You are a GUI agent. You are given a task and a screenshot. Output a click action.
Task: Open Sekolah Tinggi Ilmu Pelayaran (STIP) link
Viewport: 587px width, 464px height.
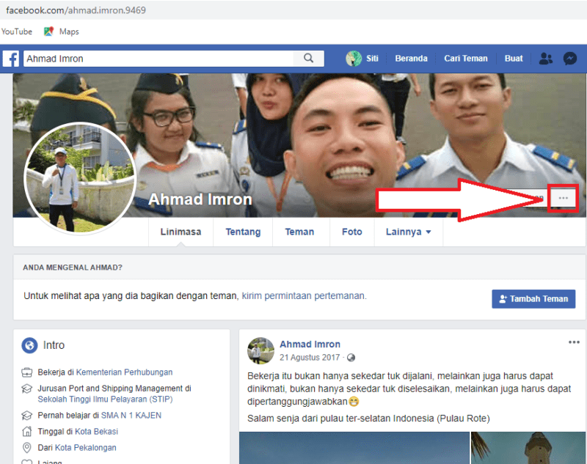pos(105,399)
